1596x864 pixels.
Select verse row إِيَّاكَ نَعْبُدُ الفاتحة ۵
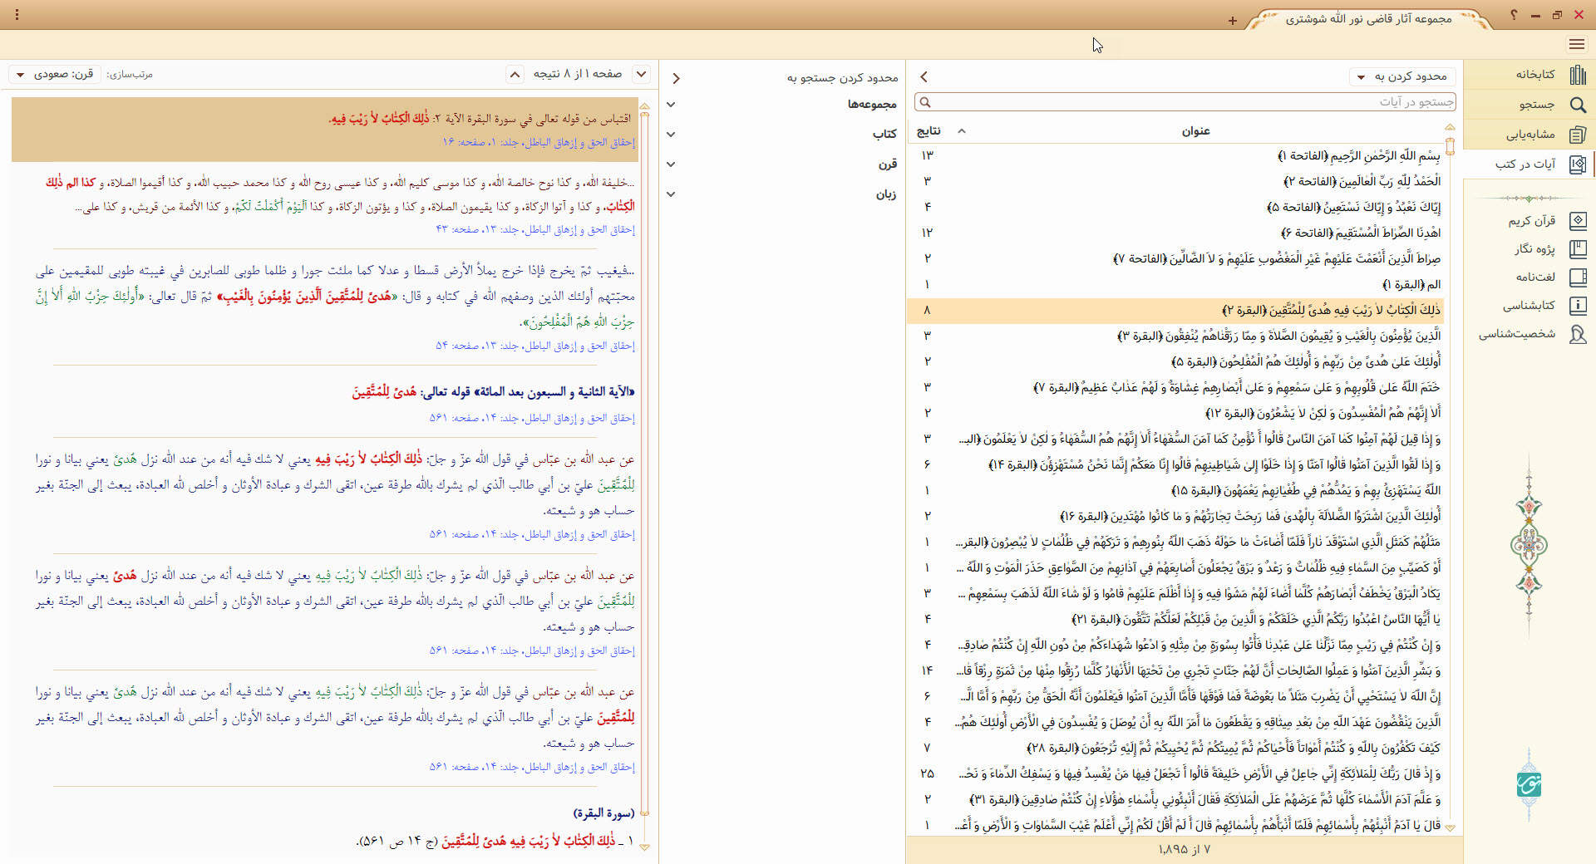coord(1175,207)
